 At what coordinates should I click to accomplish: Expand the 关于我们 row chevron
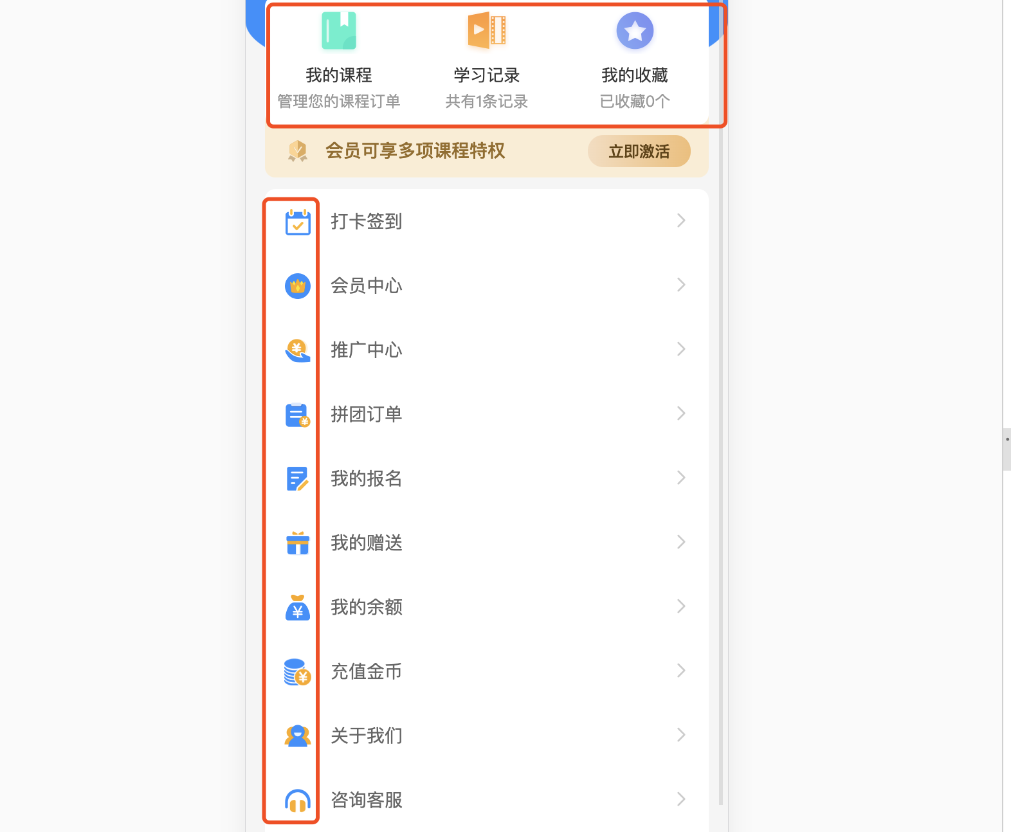click(x=682, y=735)
